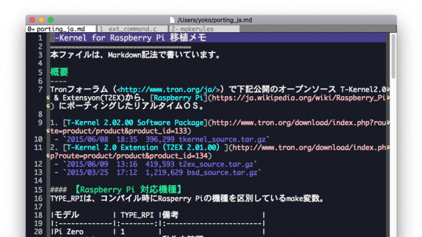This screenshot has height=237, width=422.
Task: Click the T-Kernel 2.0 Extension (T2EX 2.01.00) link
Action: (x=143, y=147)
